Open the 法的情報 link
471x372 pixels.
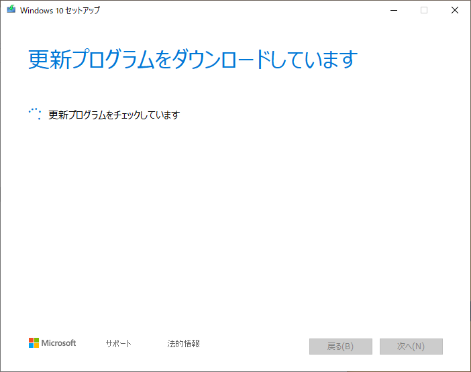click(183, 344)
